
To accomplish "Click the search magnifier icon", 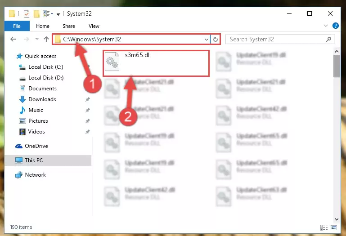I will pyautogui.click(x=328, y=39).
